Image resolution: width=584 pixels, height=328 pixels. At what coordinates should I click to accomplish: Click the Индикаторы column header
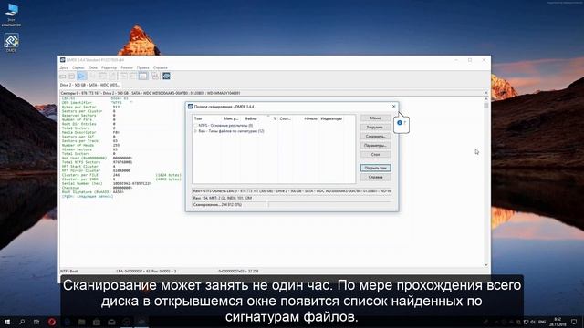pyautogui.click(x=331, y=118)
